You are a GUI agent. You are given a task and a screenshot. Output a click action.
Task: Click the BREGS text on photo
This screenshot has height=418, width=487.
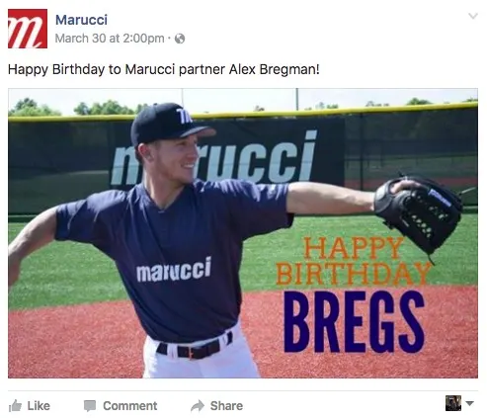[355, 322]
